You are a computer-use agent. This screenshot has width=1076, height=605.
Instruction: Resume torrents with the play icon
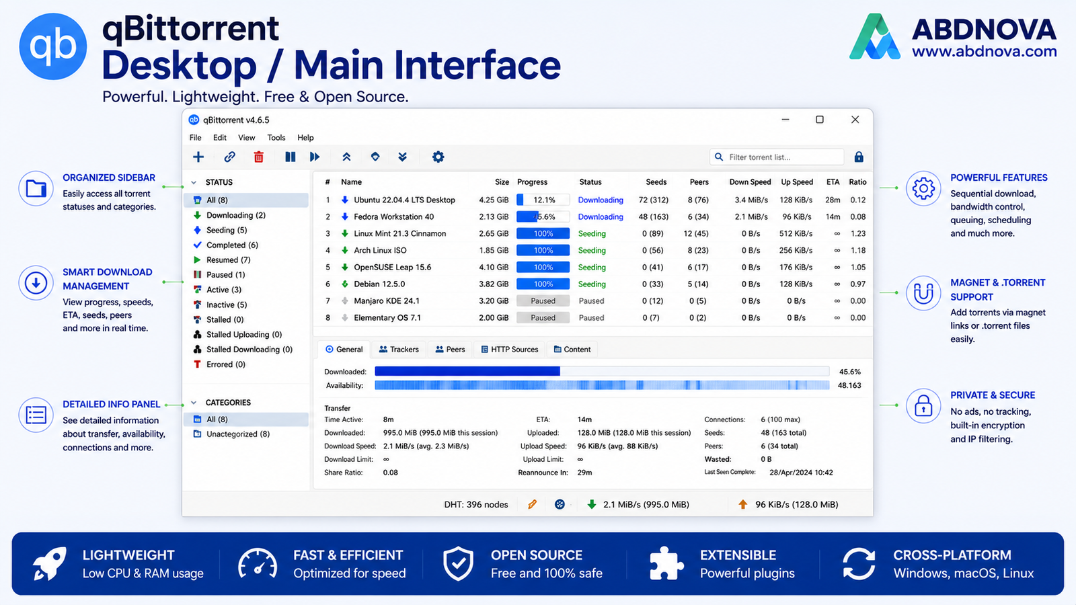point(315,157)
